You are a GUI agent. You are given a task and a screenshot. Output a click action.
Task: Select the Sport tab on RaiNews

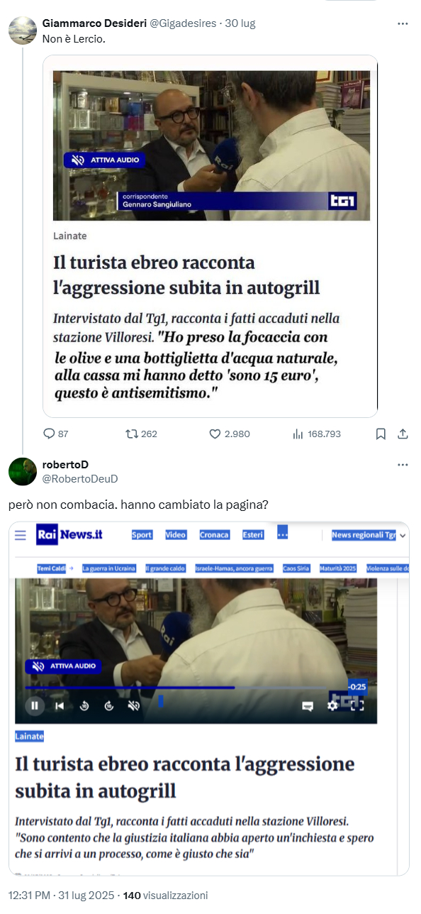pyautogui.click(x=142, y=535)
